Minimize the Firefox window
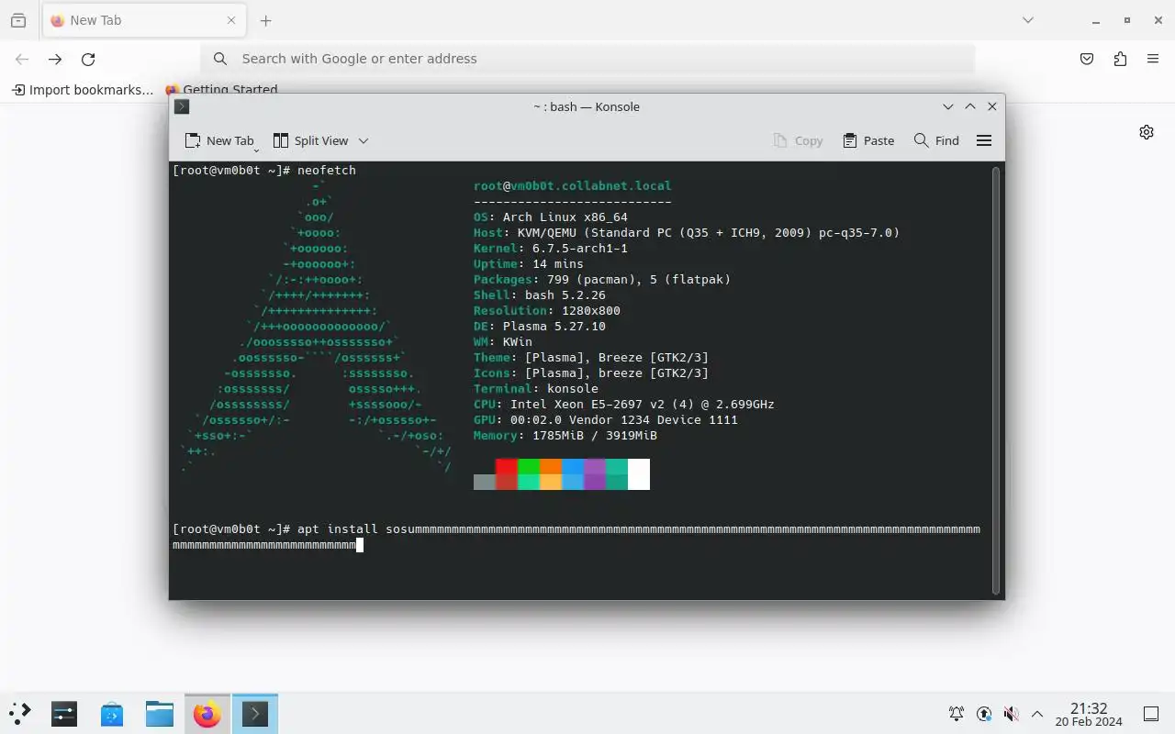The height and width of the screenshot is (734, 1175). 1095,20
